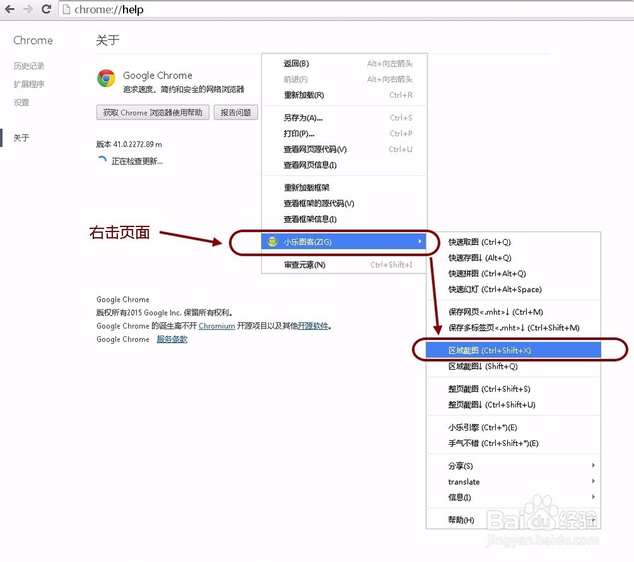Viewport: 634px width, 562px height.
Task: Select 整页截图↓ (Ctrl+Shift+U)
Action: coord(514,405)
